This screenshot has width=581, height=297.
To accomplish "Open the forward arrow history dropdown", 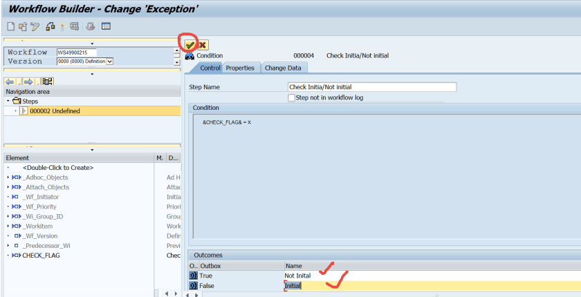I will pyautogui.click(x=37, y=82).
